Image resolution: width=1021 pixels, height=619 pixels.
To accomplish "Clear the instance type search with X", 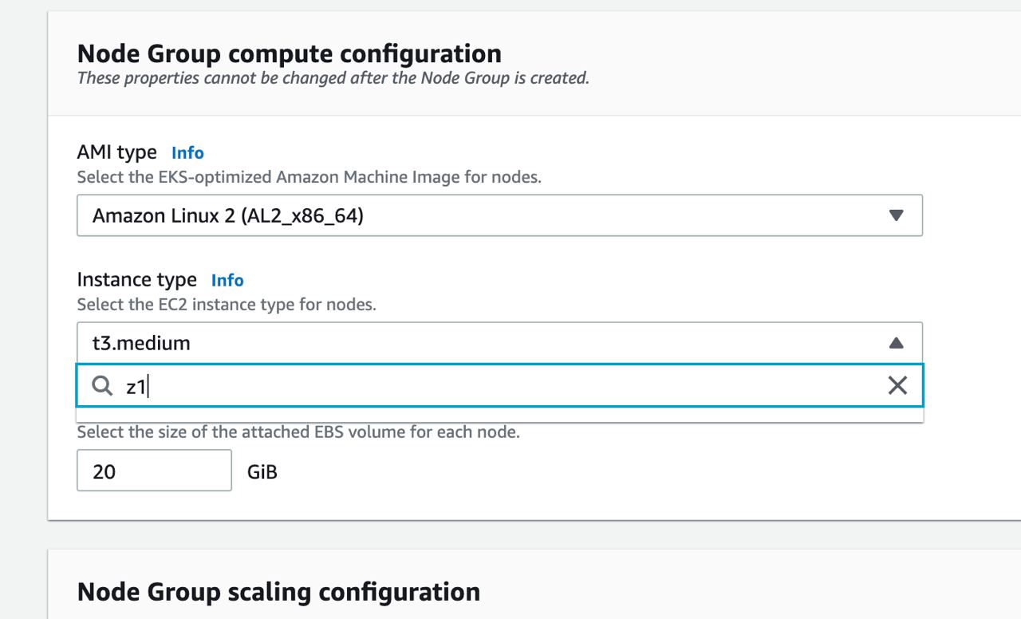I will [x=897, y=386].
